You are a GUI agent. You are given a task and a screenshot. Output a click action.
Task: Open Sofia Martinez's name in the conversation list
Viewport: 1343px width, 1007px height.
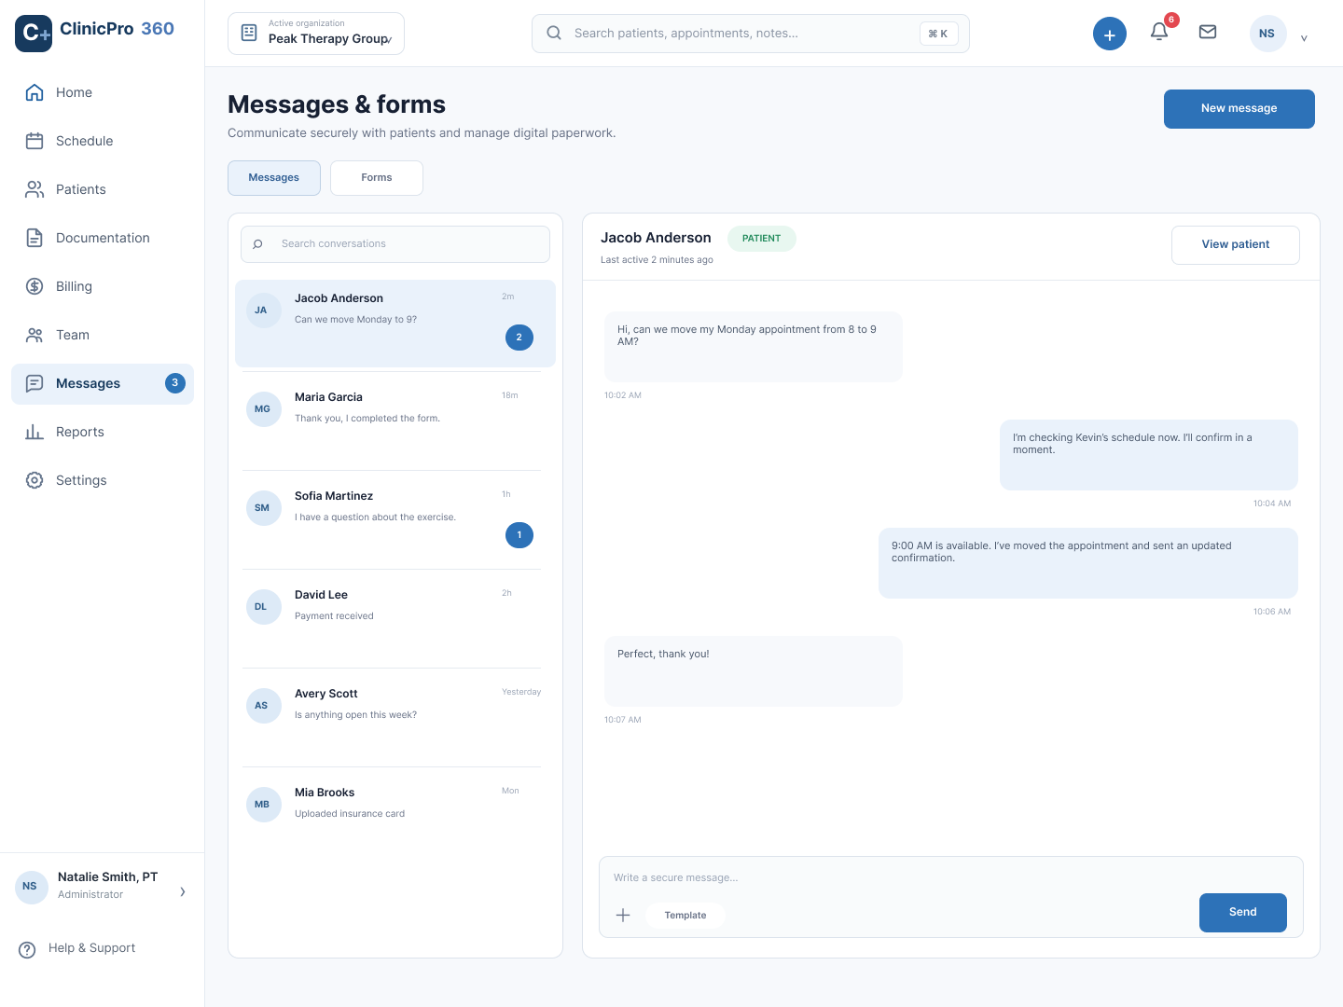coord(334,496)
